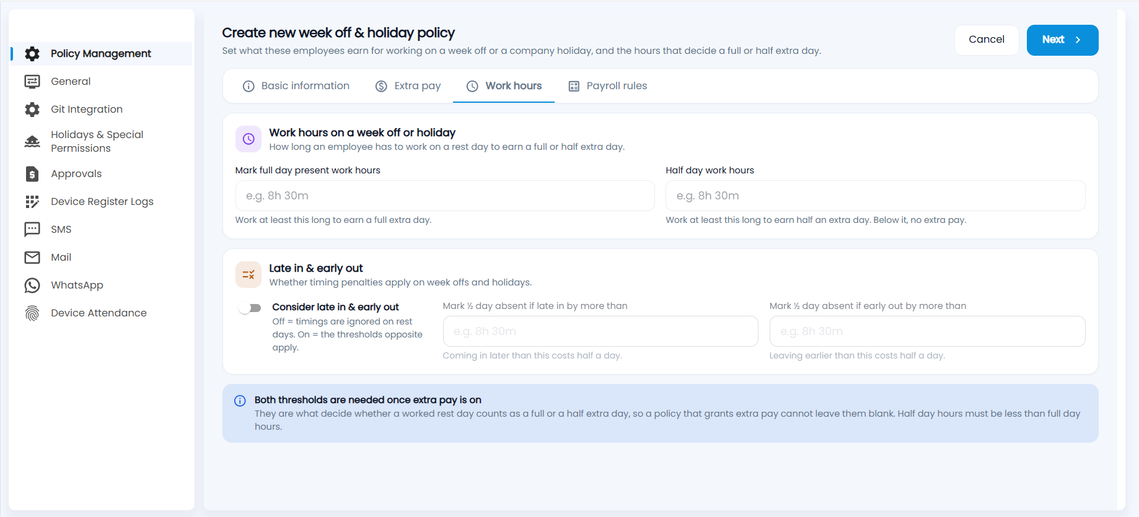Image resolution: width=1139 pixels, height=517 pixels.
Task: Go to Approvals in sidebar
Action: pos(102,174)
